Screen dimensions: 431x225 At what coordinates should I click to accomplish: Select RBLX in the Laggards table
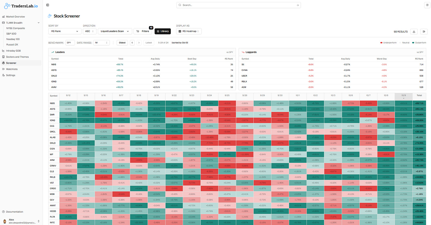(x=244, y=81)
